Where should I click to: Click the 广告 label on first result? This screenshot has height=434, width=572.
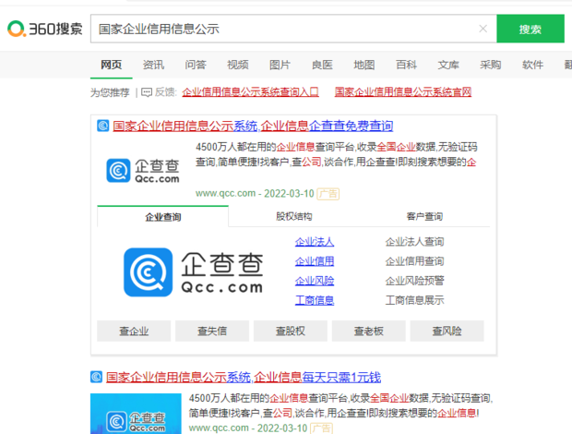[328, 194]
